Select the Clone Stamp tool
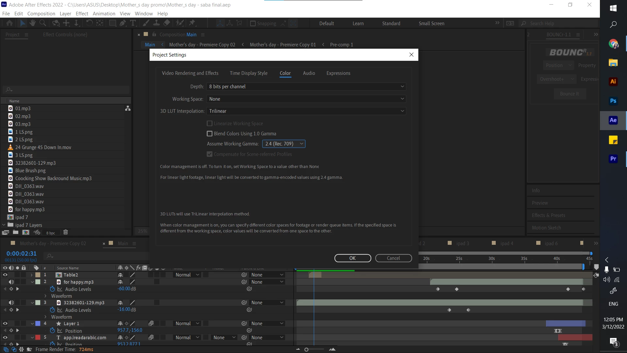Screen dimensions: 627x353 click(156, 23)
